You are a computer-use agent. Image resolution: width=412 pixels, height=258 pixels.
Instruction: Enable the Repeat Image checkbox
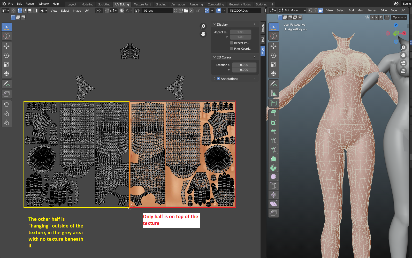[232, 43]
